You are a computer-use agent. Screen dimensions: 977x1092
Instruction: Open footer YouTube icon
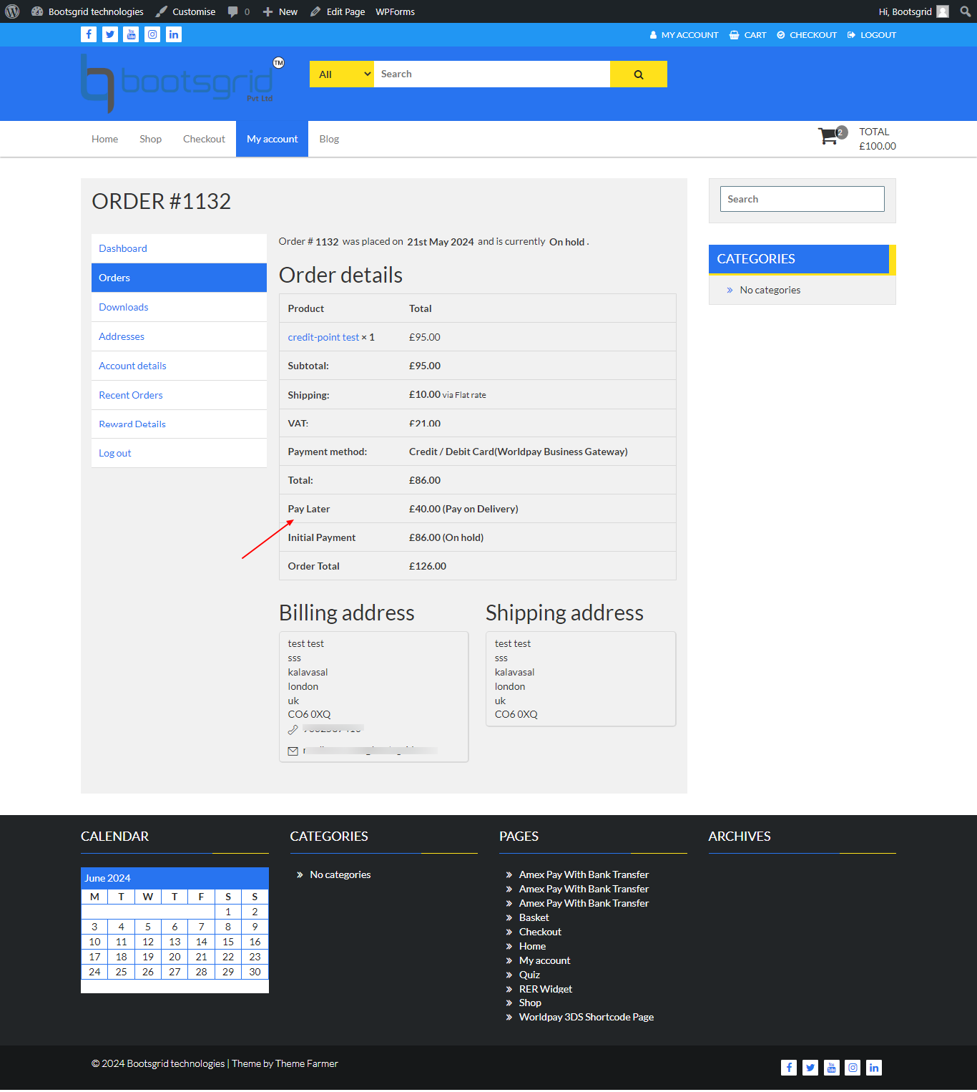click(x=831, y=1068)
